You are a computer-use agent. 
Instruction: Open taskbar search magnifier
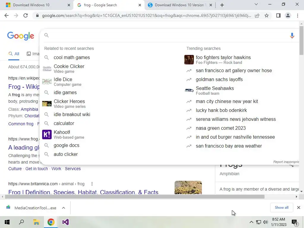(21, 222)
